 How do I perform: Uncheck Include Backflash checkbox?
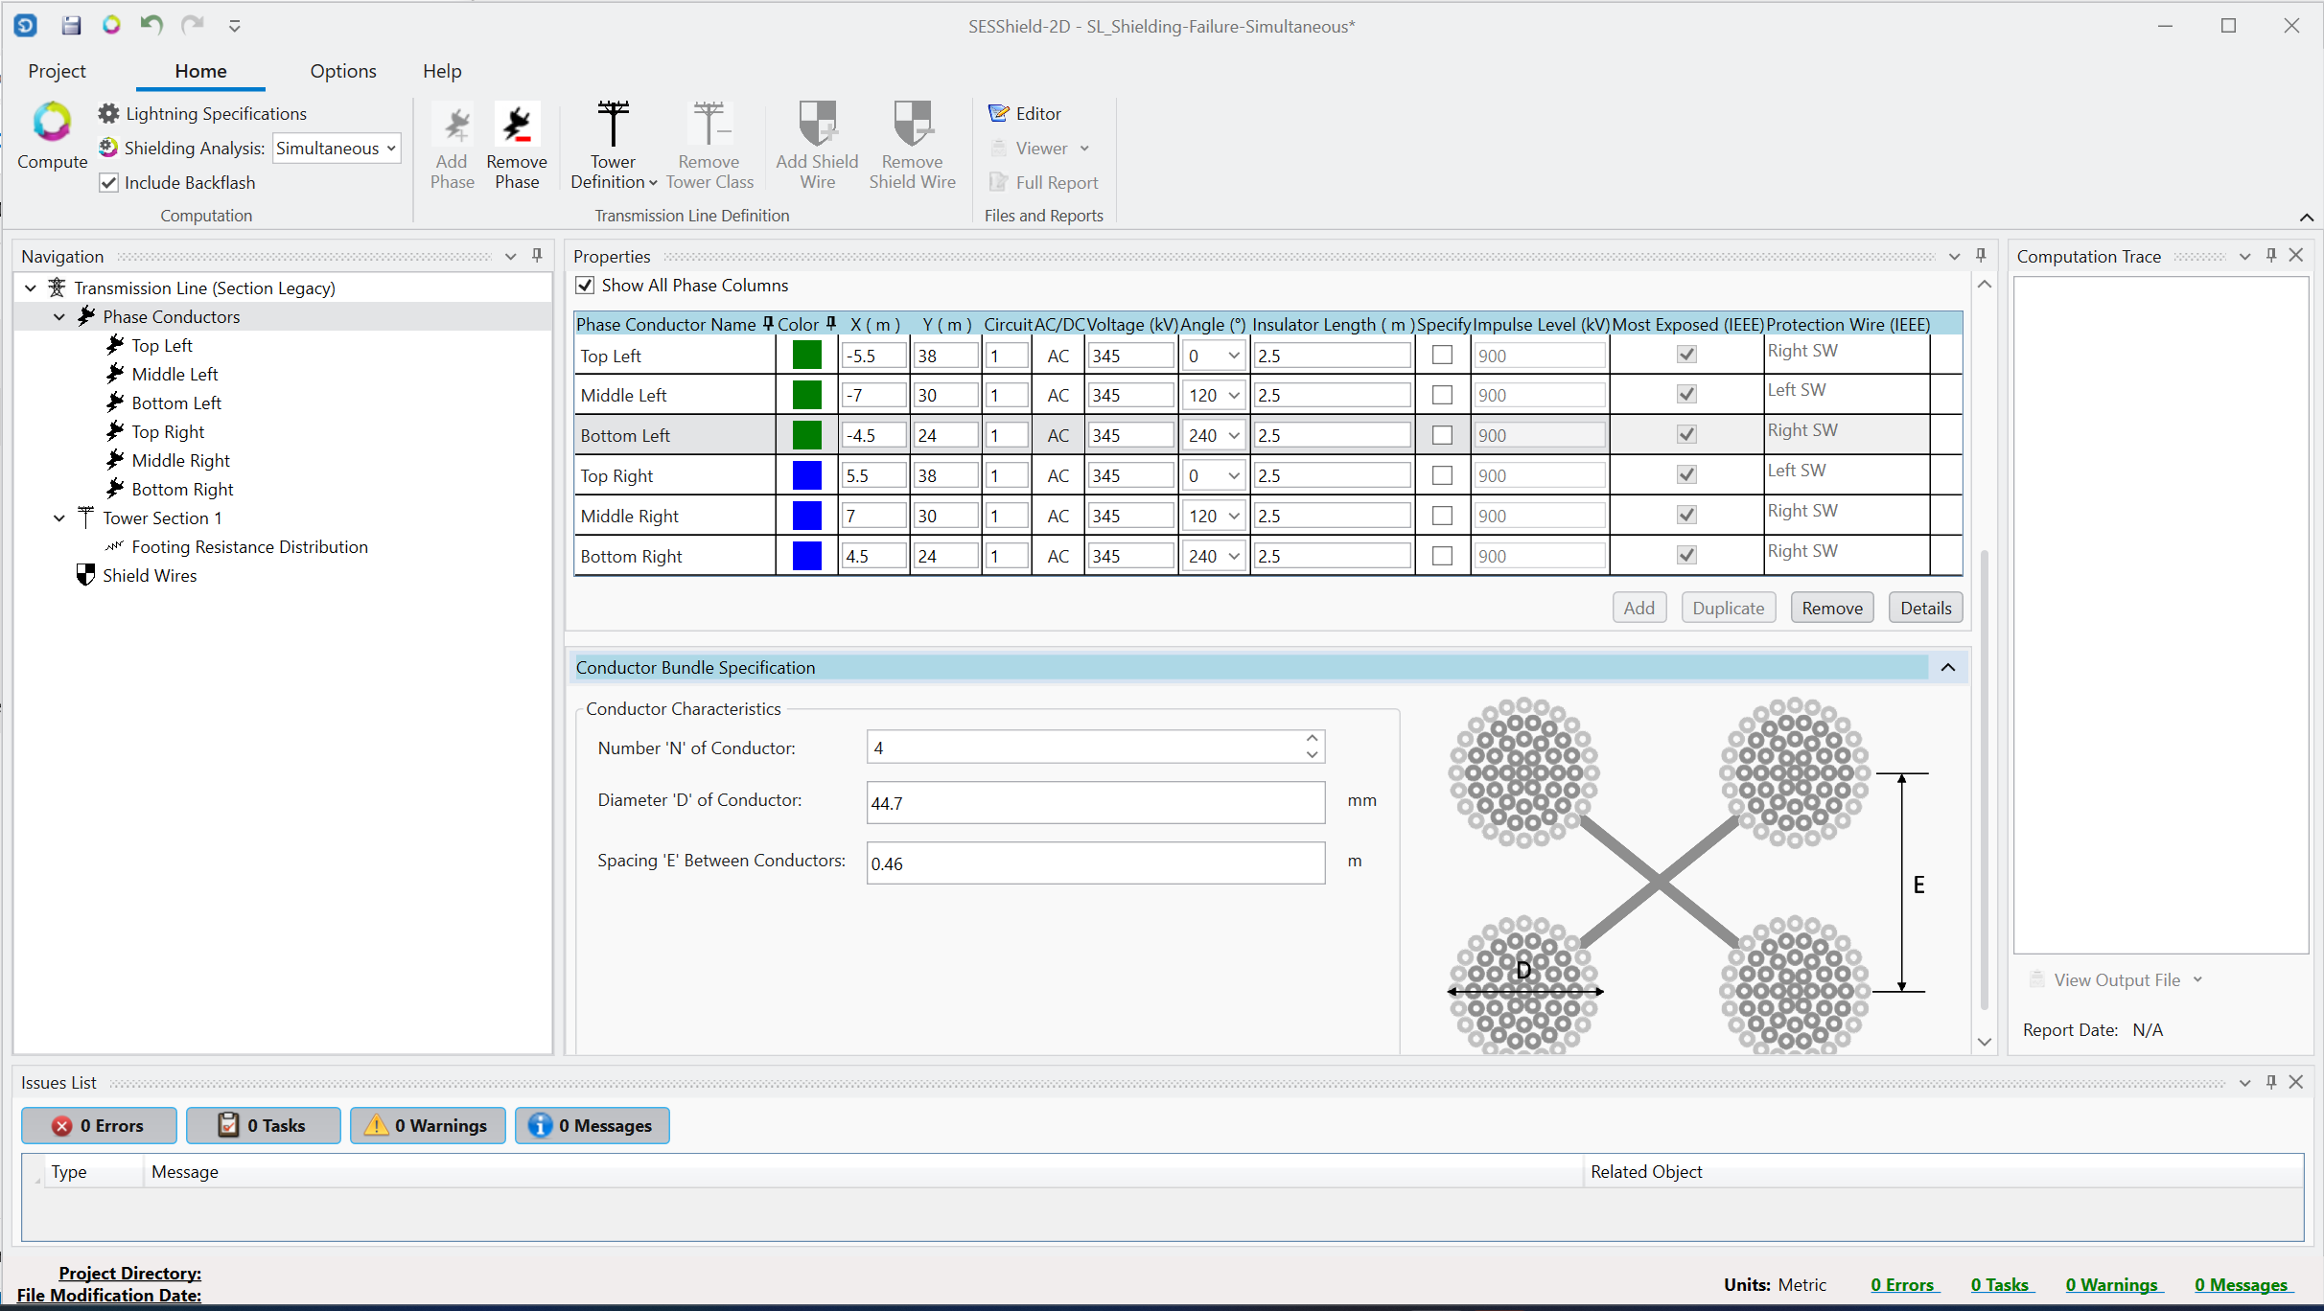click(x=109, y=182)
